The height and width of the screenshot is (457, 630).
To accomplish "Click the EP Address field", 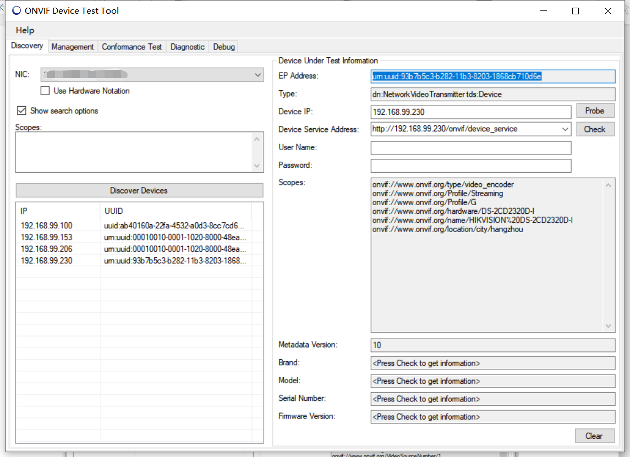I will point(492,76).
